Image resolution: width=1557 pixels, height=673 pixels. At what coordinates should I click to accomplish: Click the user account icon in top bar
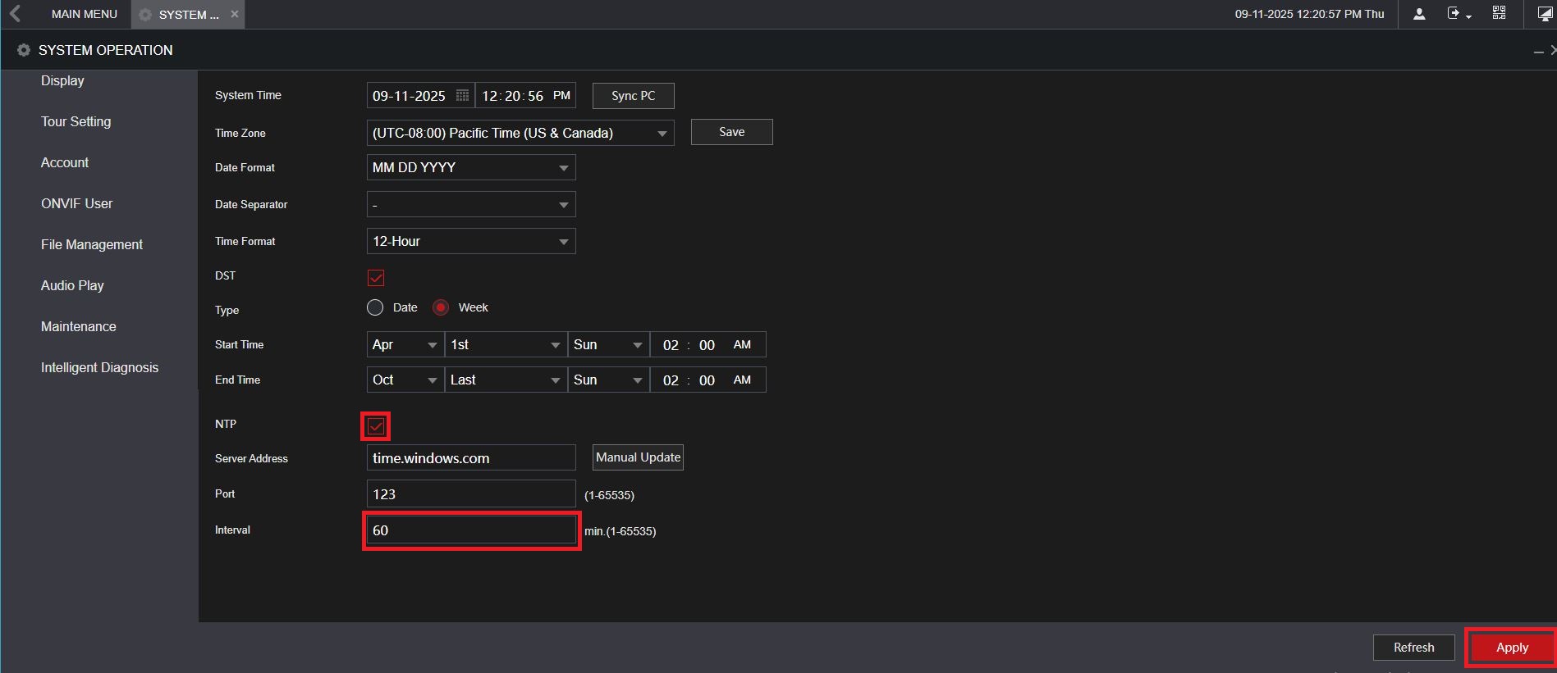click(1419, 14)
